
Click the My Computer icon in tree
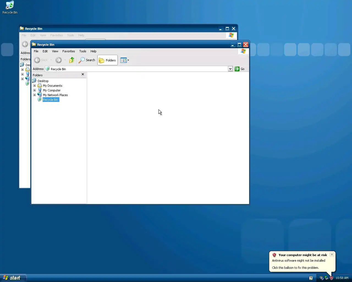click(x=40, y=90)
